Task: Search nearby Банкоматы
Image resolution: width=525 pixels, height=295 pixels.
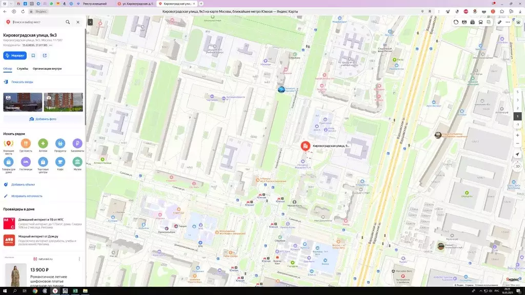Action: coord(77,145)
